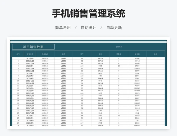Viewport: 177px width, 136px height.
Task: Click the sales amount cell 16623
Action: point(137,81)
